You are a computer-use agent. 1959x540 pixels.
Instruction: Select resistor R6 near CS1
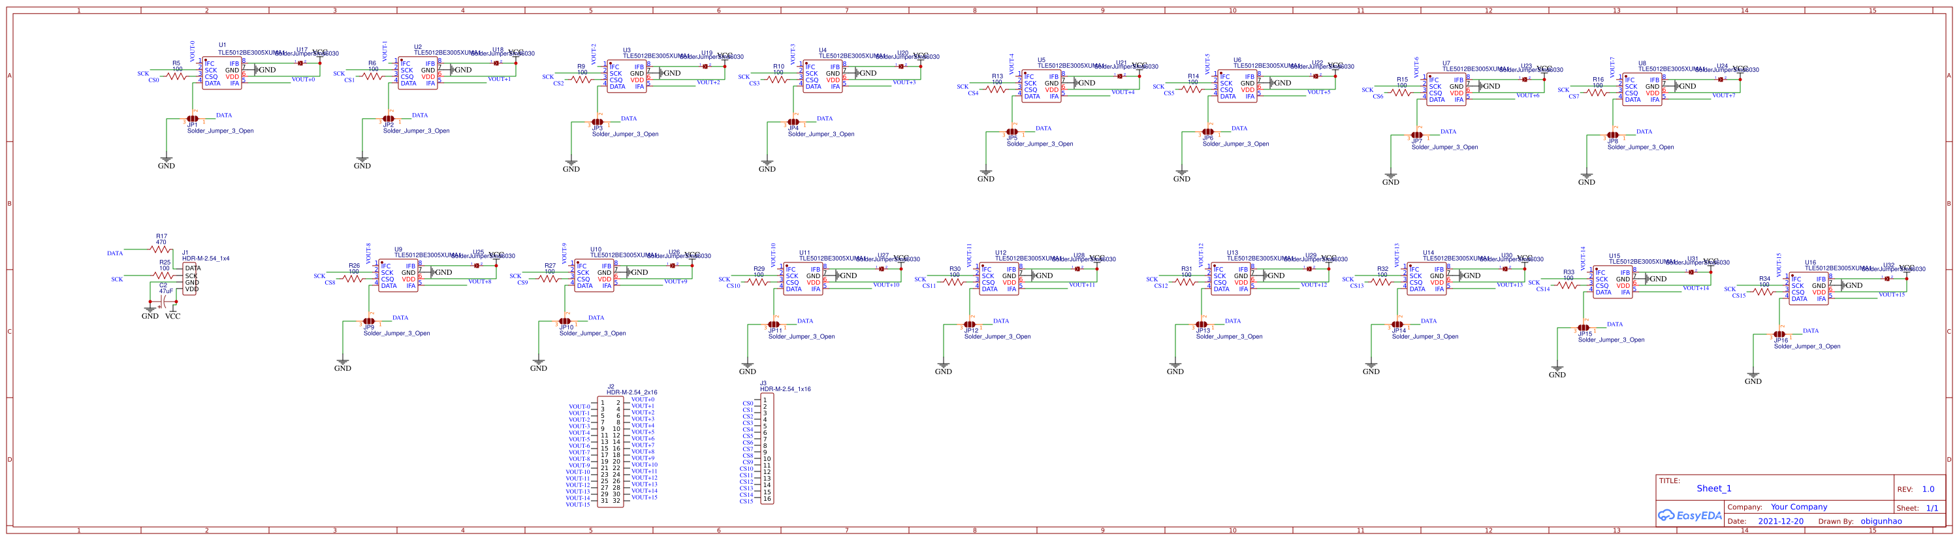(x=373, y=76)
